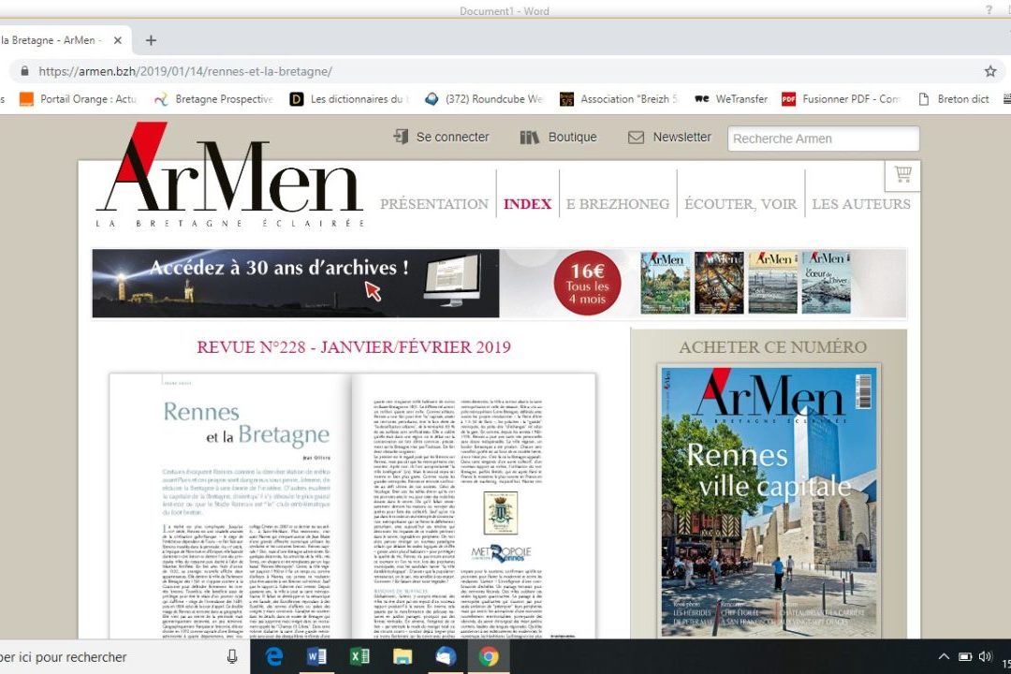This screenshot has width=1011, height=674.
Task: Click the ArMen logo
Action: (231, 175)
